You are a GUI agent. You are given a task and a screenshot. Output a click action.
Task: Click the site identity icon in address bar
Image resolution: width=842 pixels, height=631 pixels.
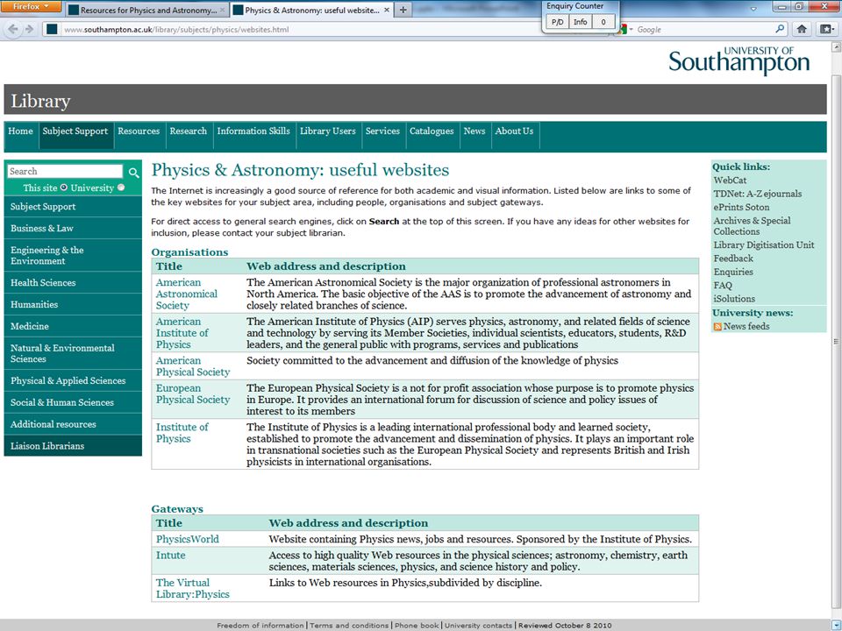pyautogui.click(x=52, y=29)
